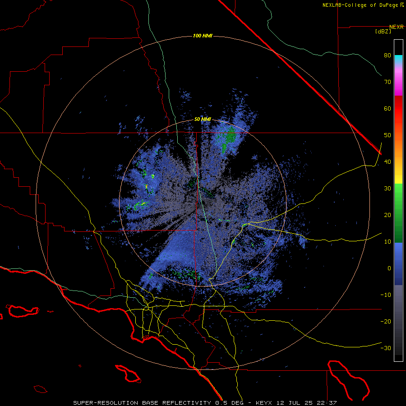Click the 50 value on the dBZ scale
This screenshot has height=406, width=406.
point(388,135)
